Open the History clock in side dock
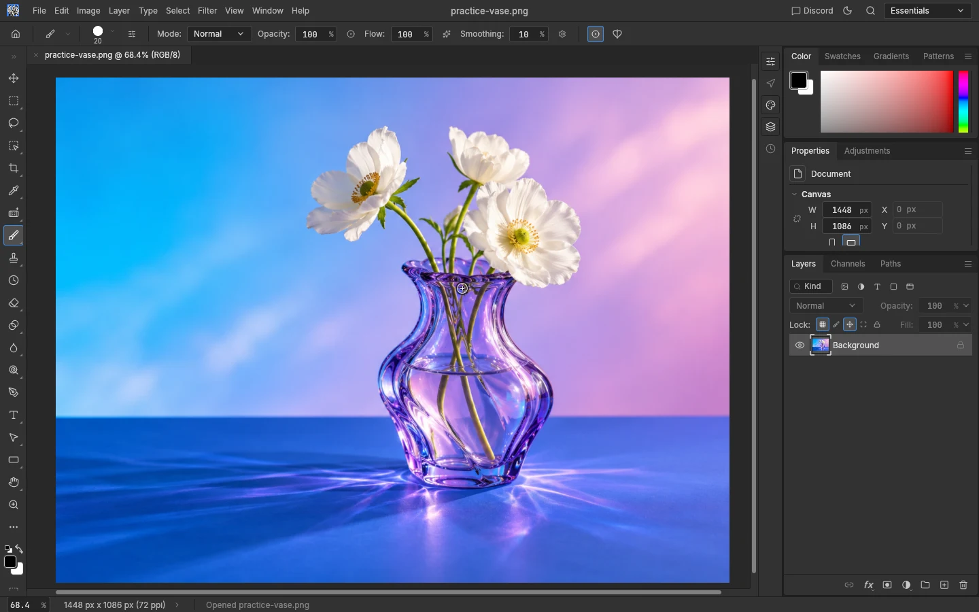The image size is (979, 612). pyautogui.click(x=770, y=149)
